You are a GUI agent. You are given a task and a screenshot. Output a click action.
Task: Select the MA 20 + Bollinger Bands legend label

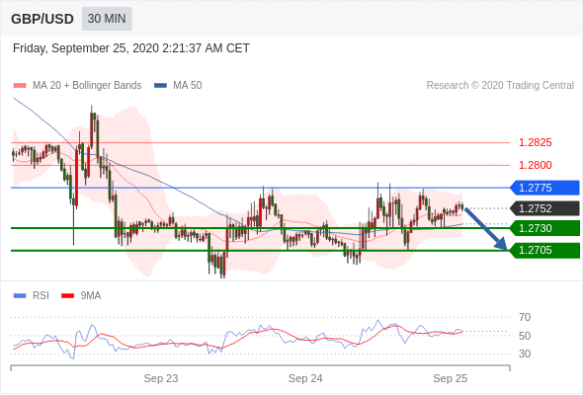(x=87, y=86)
